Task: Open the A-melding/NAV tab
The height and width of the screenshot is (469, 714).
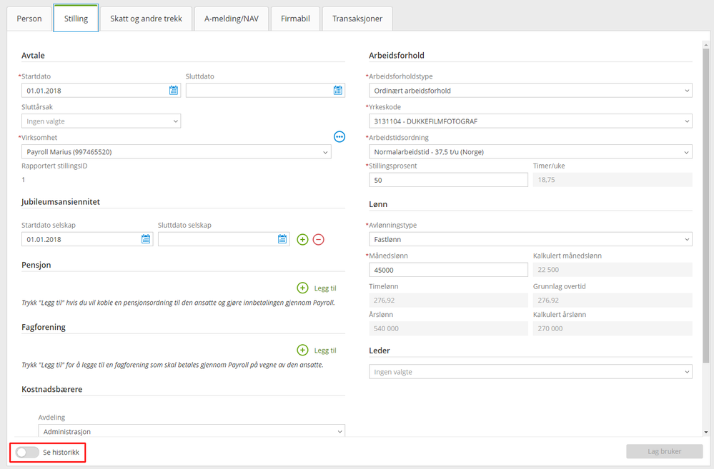Action: tap(232, 19)
